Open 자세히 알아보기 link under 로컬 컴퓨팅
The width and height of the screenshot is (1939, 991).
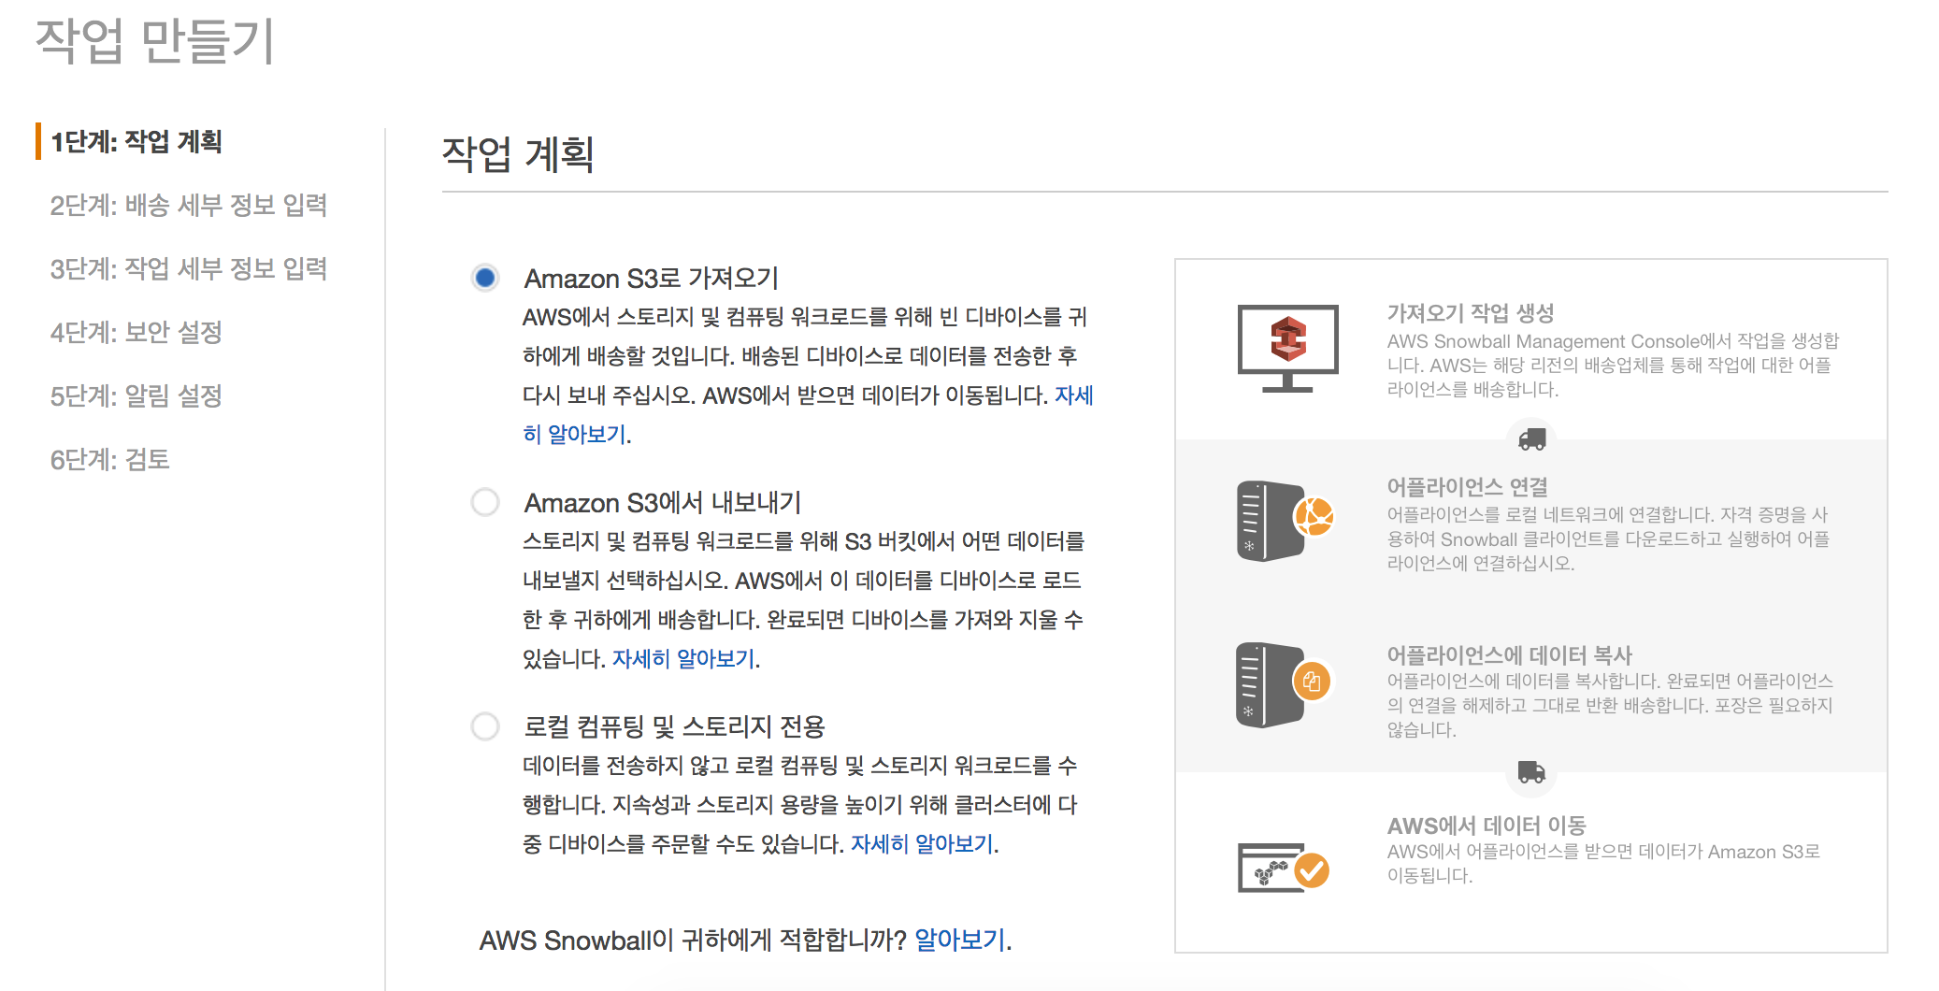click(922, 843)
